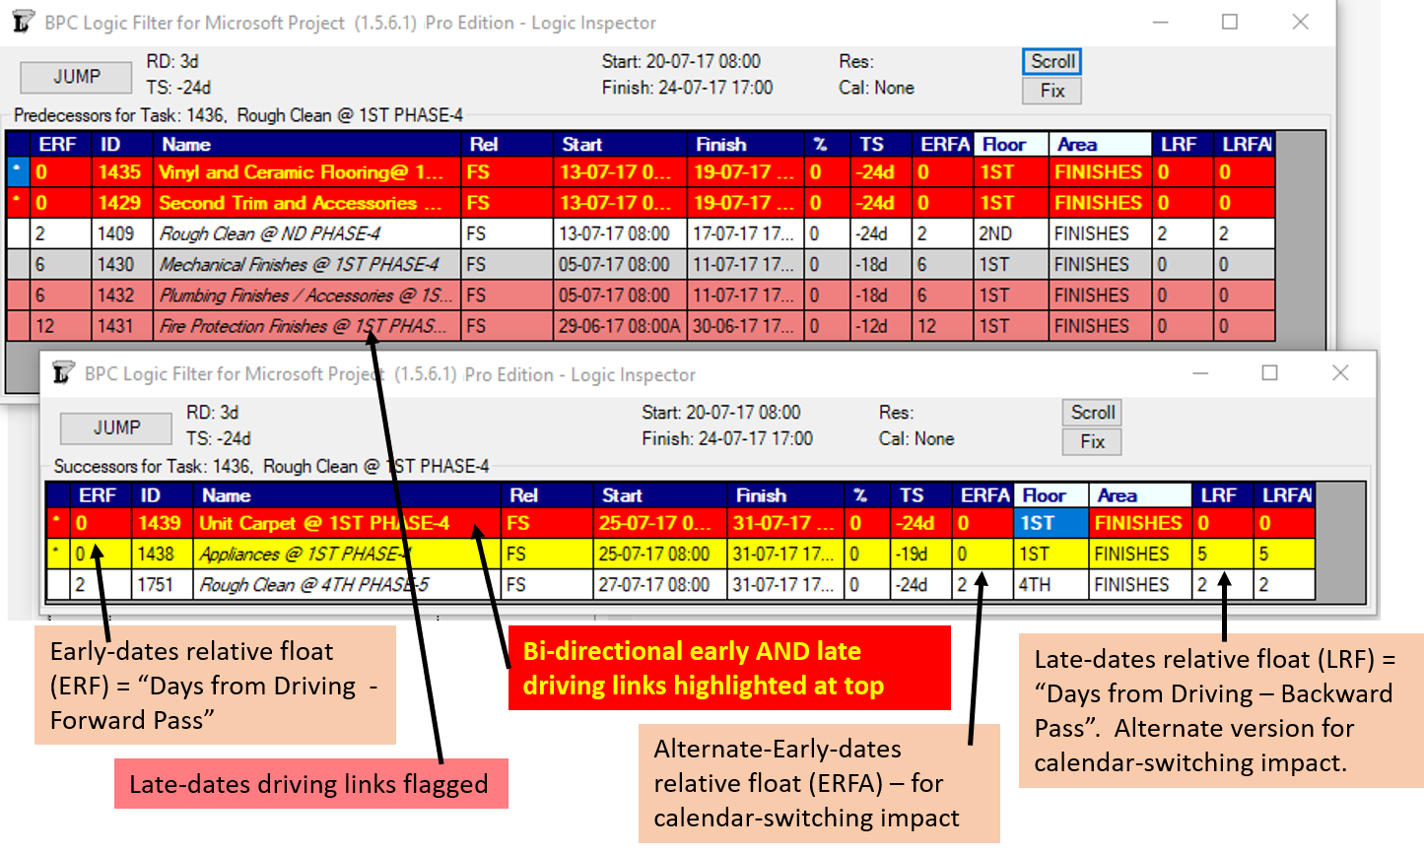Click Floor column header in Successors table
The image size is (1424, 852).
(1051, 495)
